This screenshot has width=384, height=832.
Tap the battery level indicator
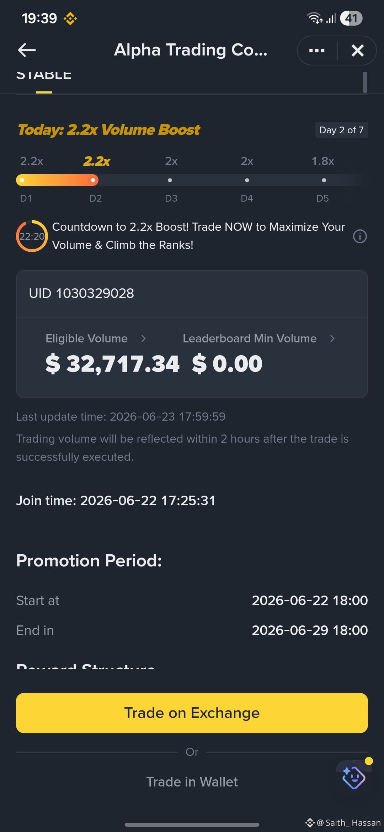351,18
